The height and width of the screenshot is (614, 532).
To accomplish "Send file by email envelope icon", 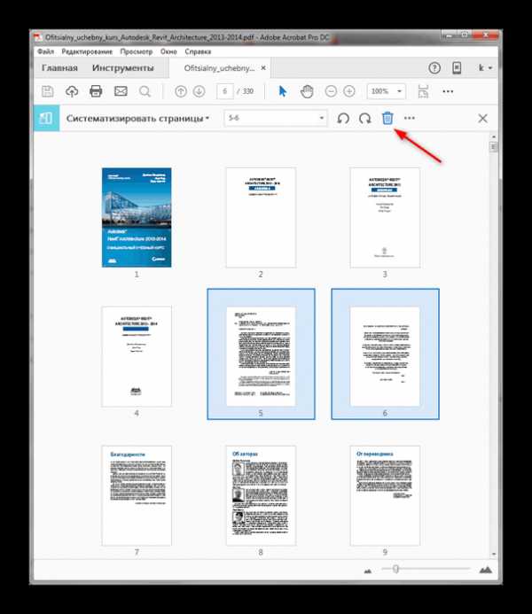I will (x=121, y=91).
